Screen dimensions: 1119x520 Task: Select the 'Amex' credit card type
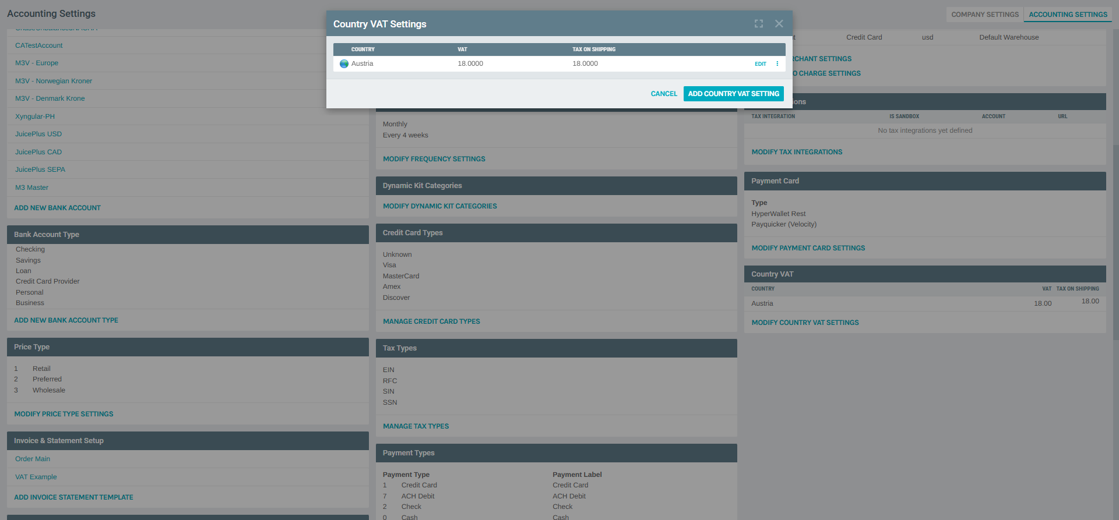pos(392,286)
